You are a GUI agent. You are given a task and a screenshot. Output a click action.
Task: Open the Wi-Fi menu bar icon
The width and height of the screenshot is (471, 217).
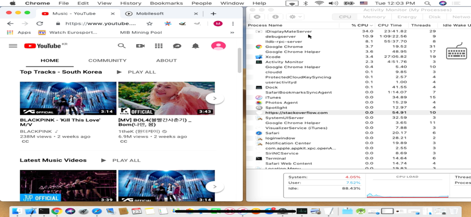(x=319, y=3)
